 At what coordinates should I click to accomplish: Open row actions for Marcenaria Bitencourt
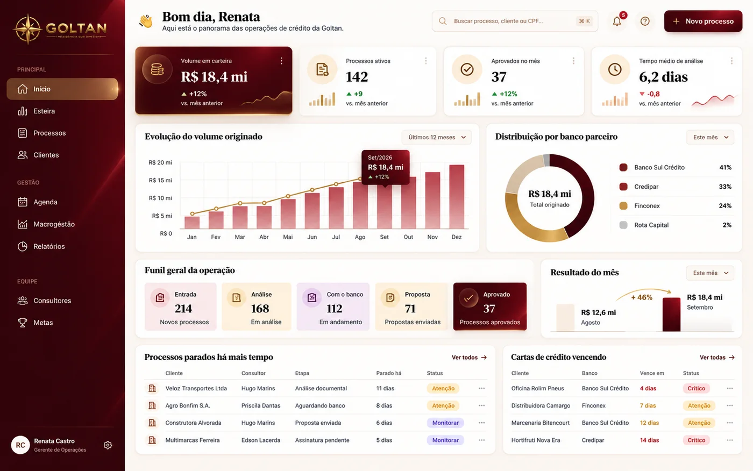(x=730, y=423)
